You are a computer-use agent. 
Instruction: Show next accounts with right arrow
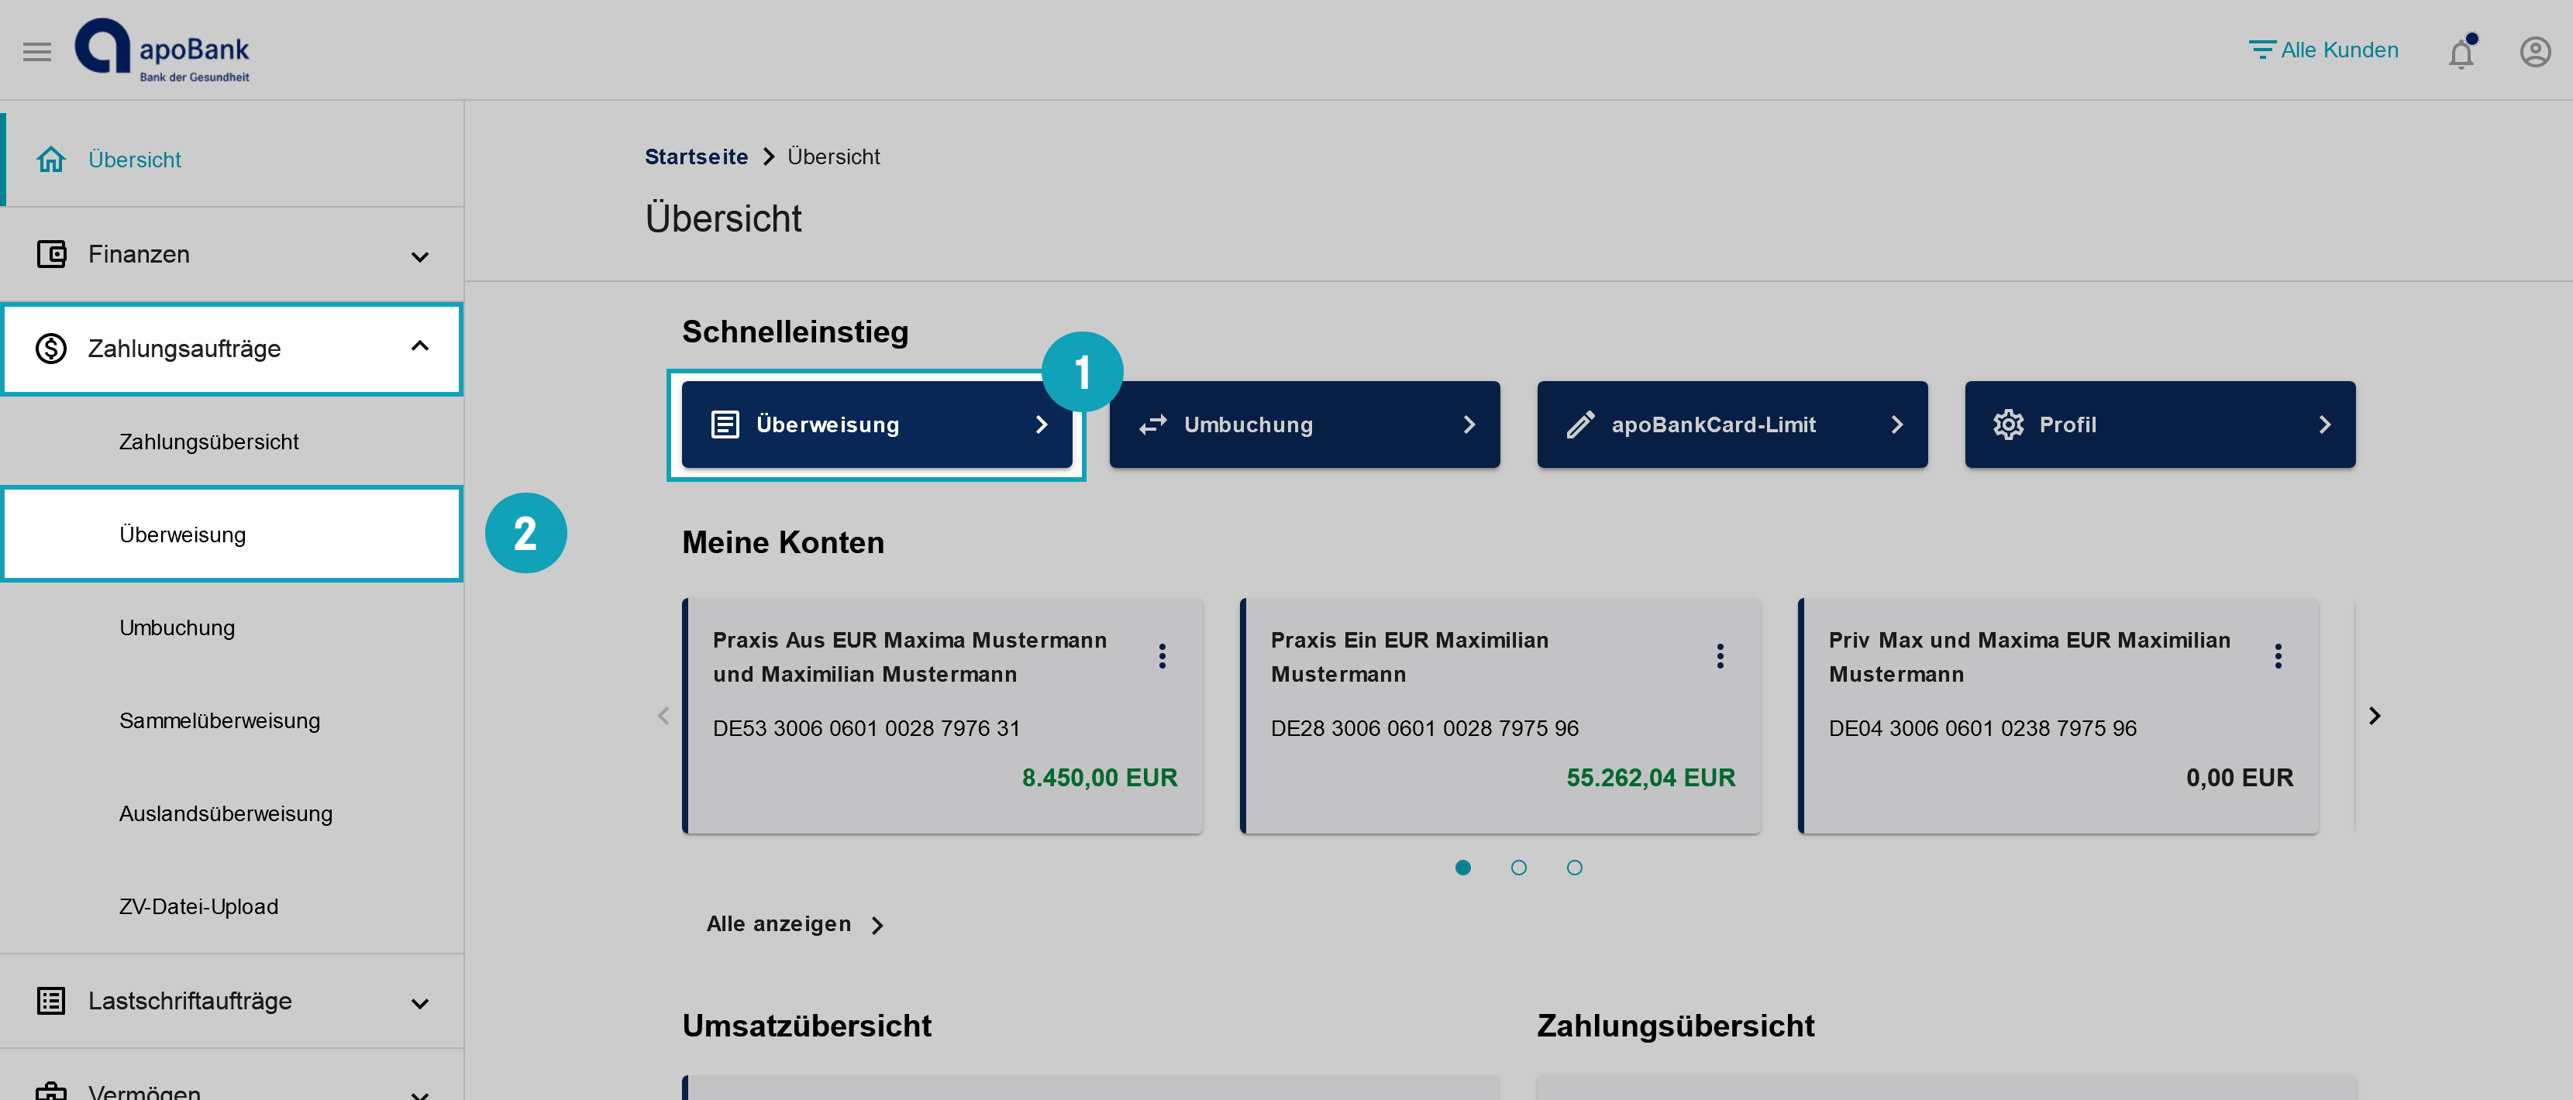[2375, 716]
